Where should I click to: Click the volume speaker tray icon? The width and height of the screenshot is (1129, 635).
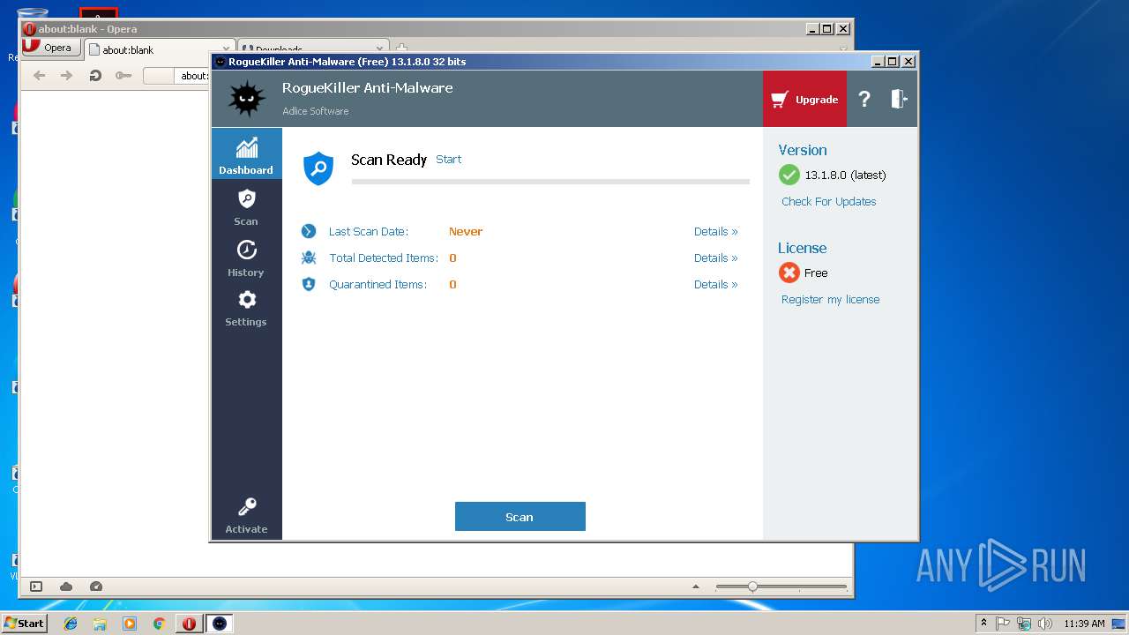1045,624
